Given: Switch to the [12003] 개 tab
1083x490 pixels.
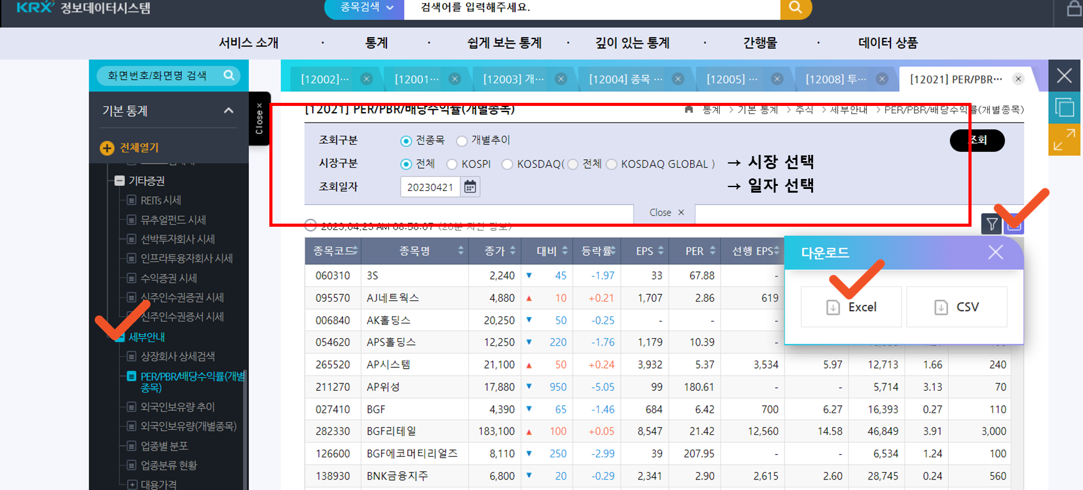Looking at the screenshot, I should (x=513, y=79).
